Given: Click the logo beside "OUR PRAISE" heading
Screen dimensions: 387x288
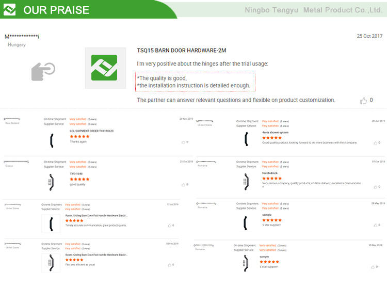Looking at the screenshot, I should click(x=9, y=10).
